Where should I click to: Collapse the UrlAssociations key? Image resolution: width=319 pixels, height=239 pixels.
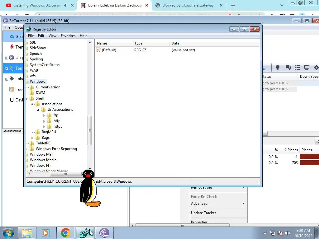pos(38,110)
